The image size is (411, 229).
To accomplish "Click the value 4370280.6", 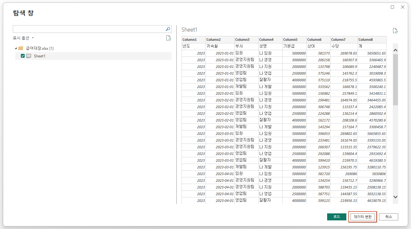I will 377,120.
